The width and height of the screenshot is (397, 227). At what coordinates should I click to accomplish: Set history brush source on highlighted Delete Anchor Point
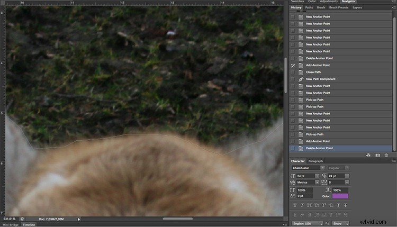[x=293, y=148]
